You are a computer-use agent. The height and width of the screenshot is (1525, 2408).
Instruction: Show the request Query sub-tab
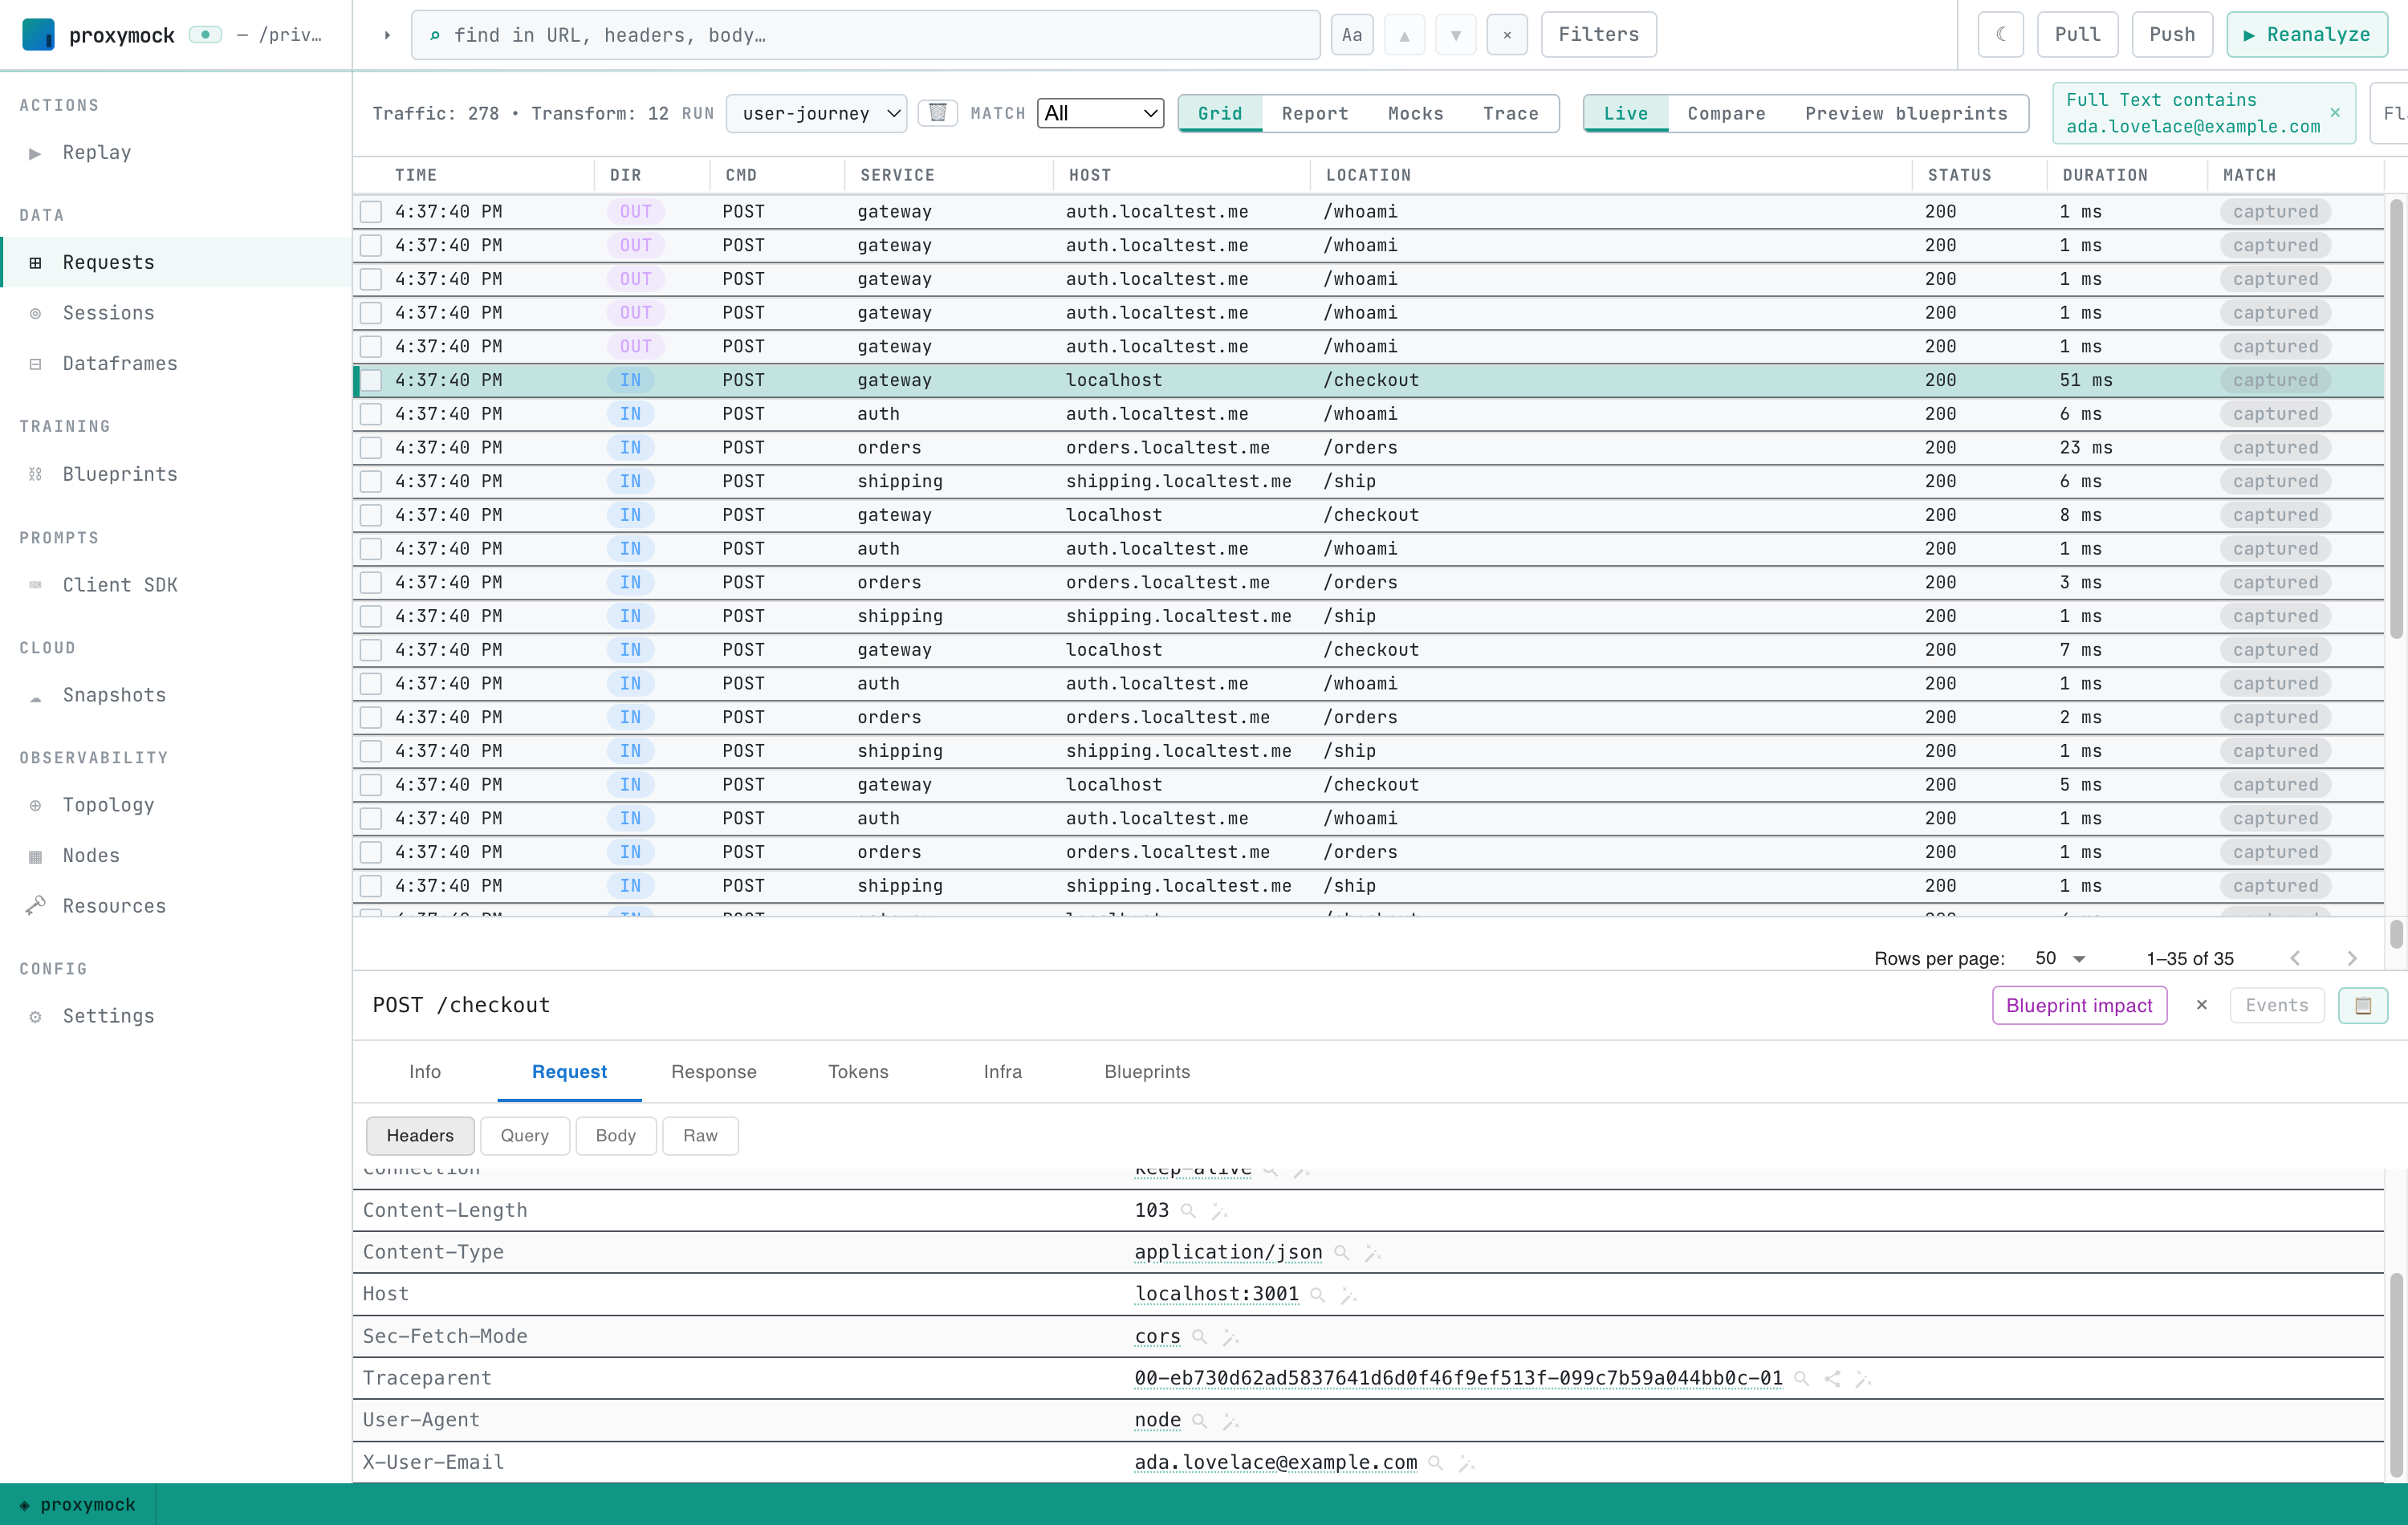click(525, 1136)
